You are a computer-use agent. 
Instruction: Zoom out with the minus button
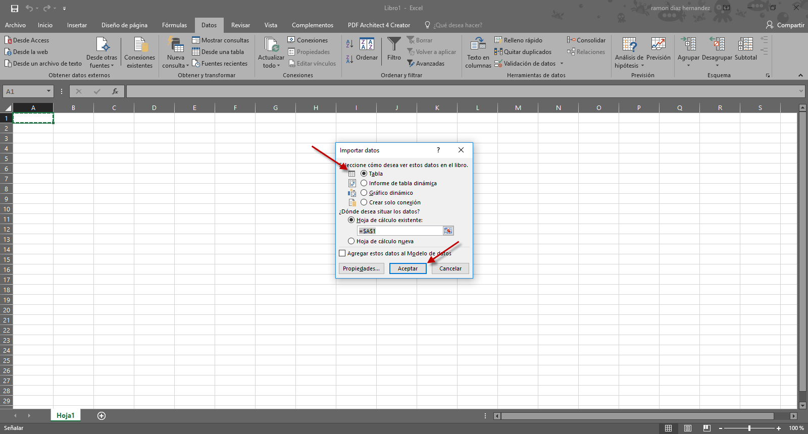coord(720,428)
